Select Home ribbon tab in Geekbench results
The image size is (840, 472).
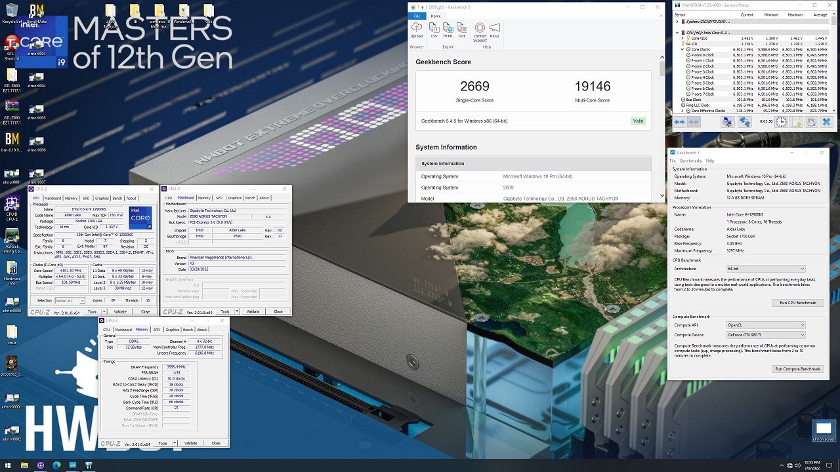pyautogui.click(x=435, y=16)
